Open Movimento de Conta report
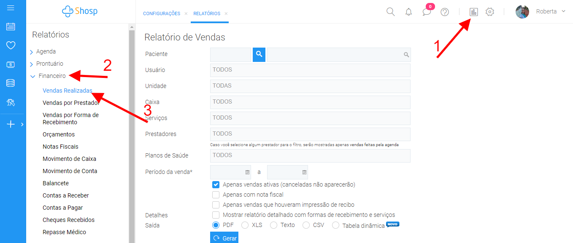 [70, 171]
